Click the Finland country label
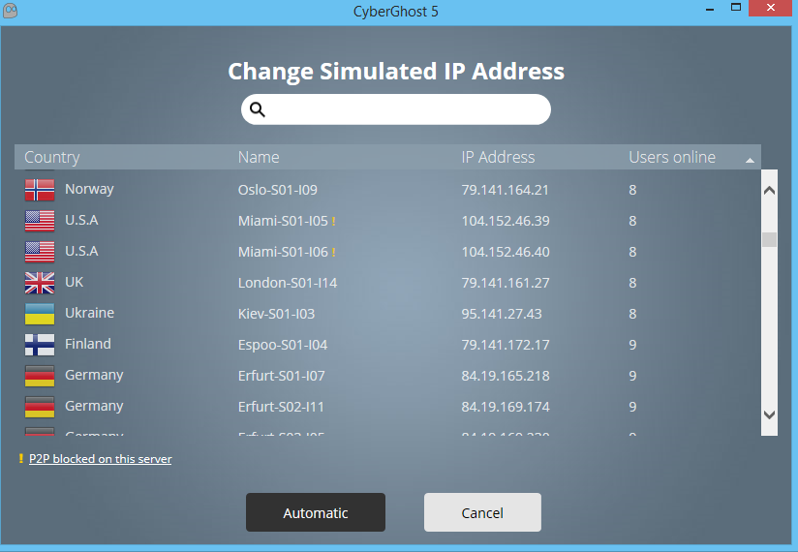Screen dimensions: 798x552 (x=88, y=345)
